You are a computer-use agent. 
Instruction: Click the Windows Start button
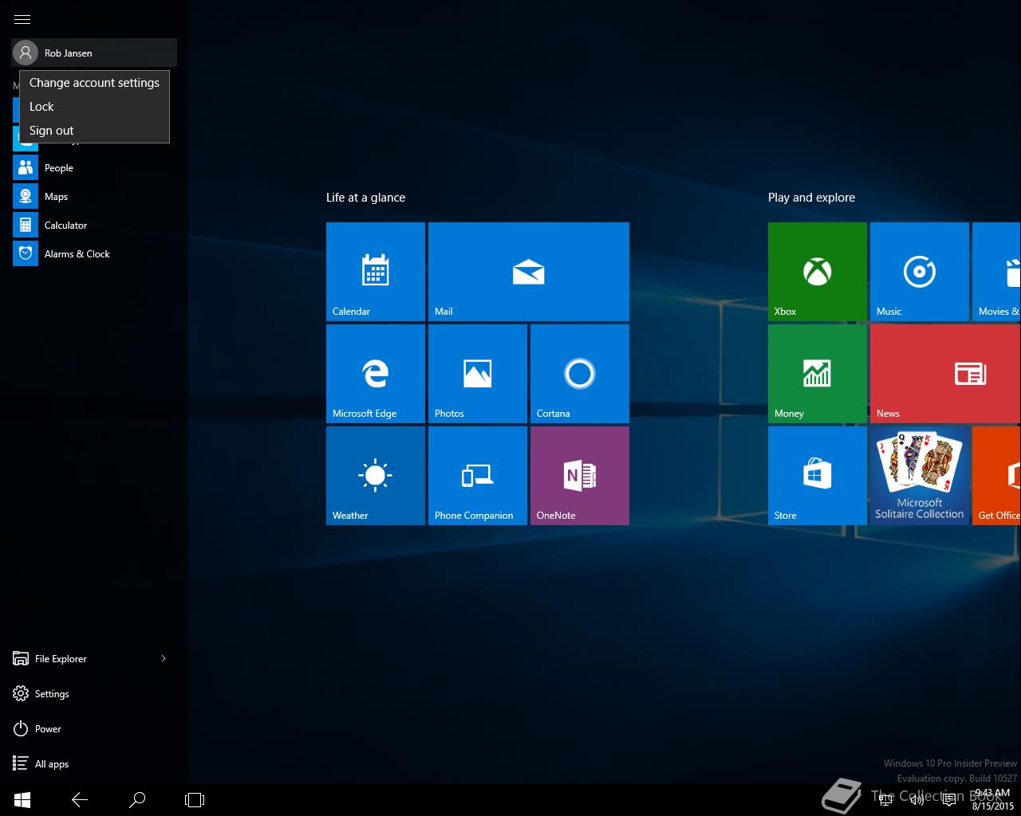point(22,800)
